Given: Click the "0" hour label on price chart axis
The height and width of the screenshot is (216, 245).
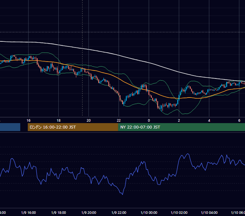Looking at the screenshot, I should (149, 121).
